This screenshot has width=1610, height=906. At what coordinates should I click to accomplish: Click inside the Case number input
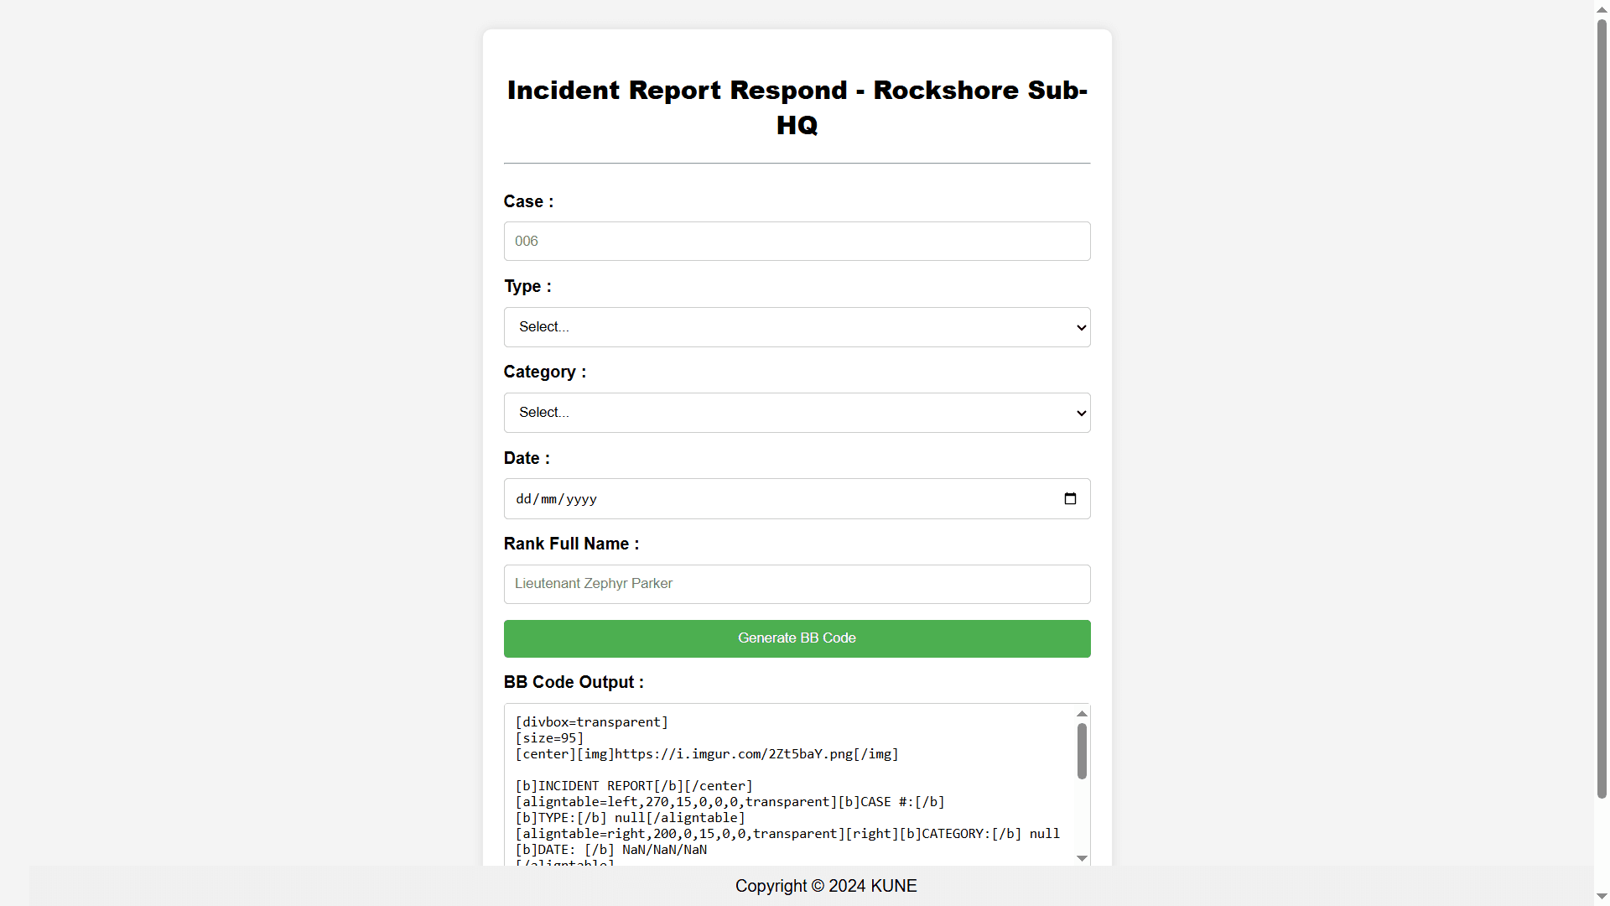click(797, 241)
